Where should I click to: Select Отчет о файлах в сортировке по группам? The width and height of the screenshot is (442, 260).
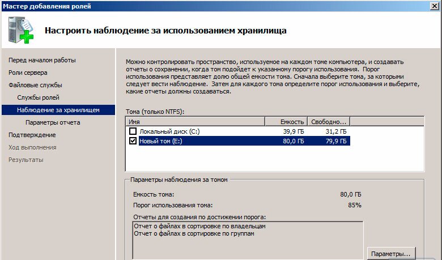pyautogui.click(x=194, y=233)
